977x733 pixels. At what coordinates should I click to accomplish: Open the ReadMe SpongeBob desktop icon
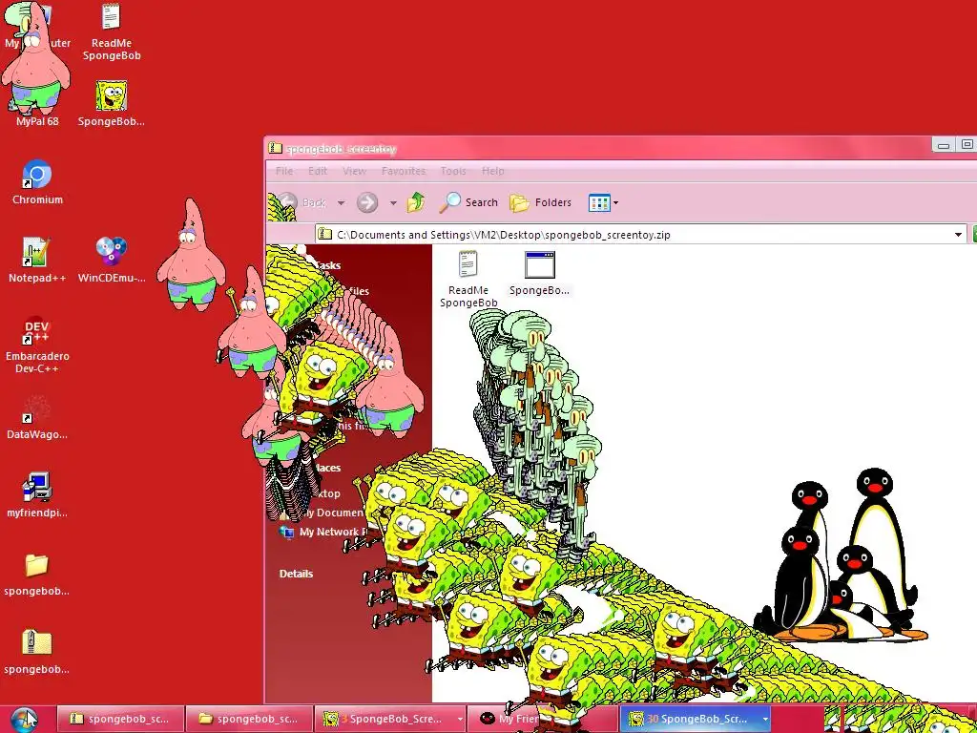point(111,31)
